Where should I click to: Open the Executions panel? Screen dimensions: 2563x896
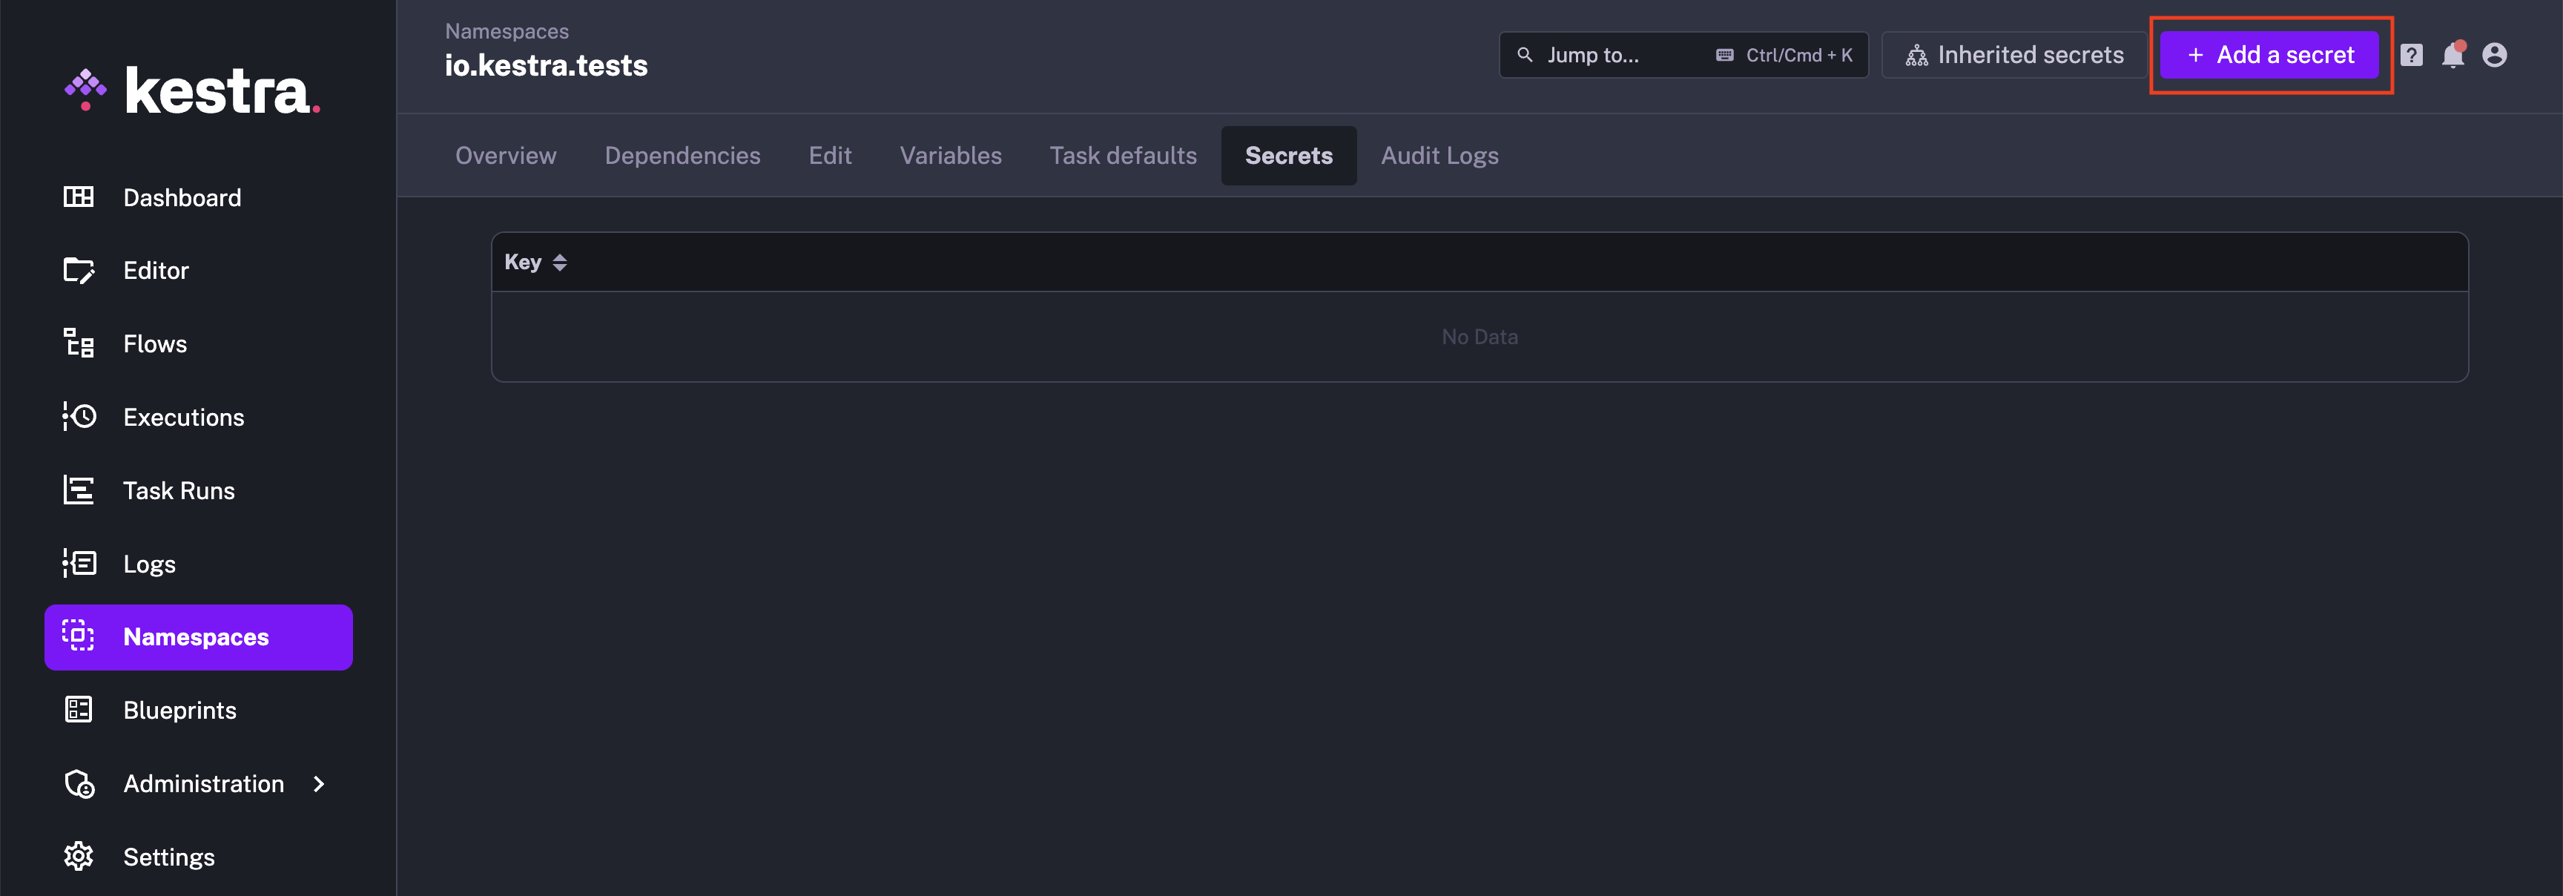click(184, 417)
